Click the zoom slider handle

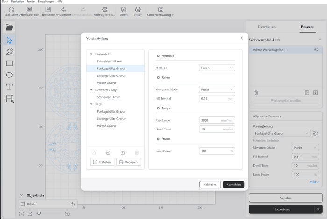[x=39, y=213]
